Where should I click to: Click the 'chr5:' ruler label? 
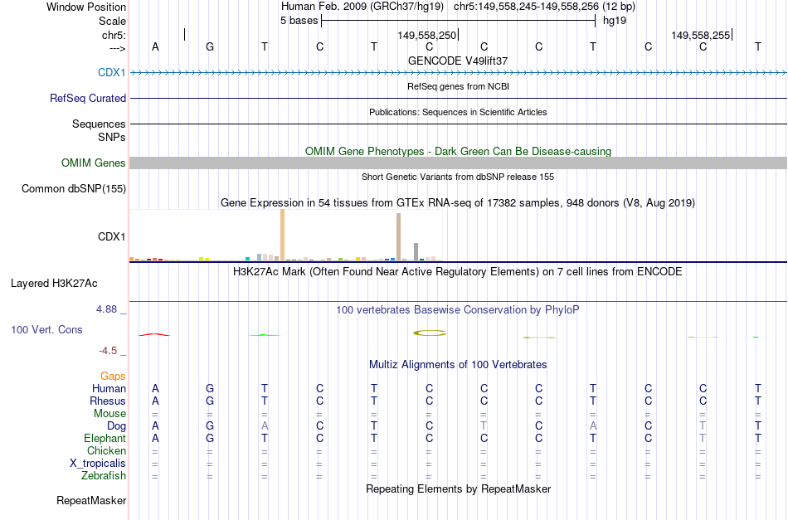[114, 35]
